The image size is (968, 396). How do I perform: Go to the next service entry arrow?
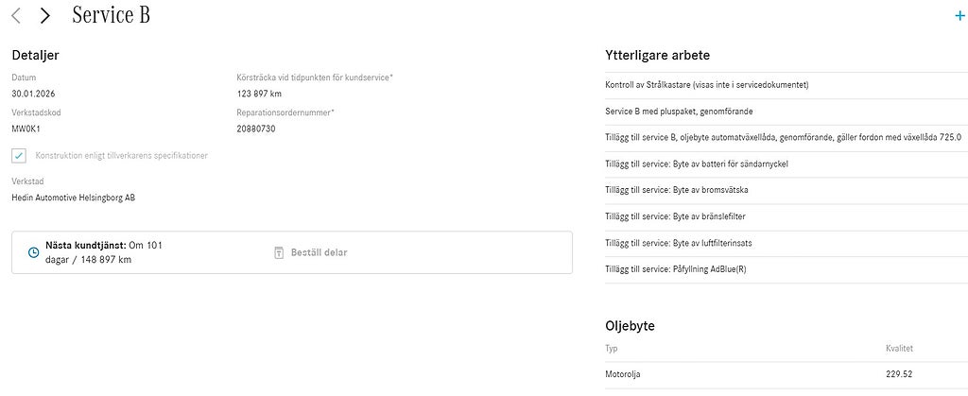[44, 16]
